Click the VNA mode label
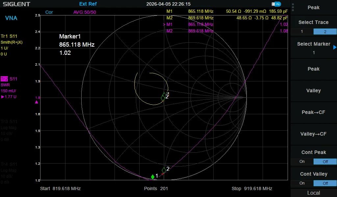This screenshot has height=197, width=337. [x=11, y=18]
